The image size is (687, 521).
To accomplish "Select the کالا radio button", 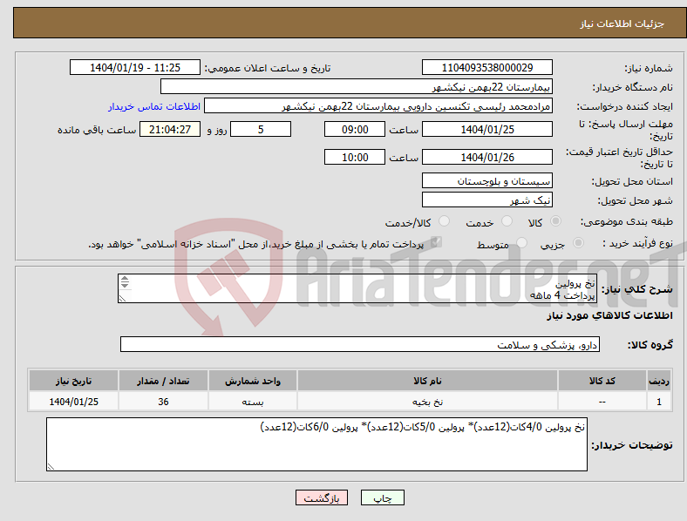I will [x=555, y=221].
